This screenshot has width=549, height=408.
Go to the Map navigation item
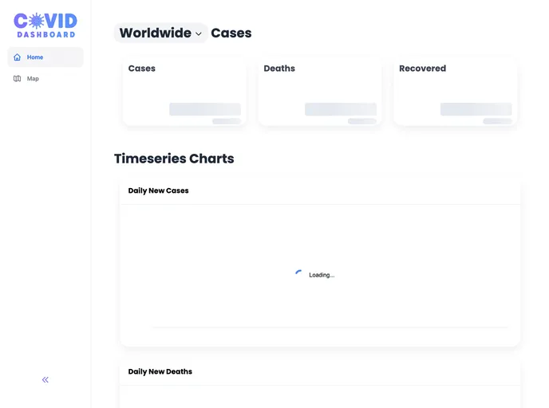pyautogui.click(x=33, y=79)
